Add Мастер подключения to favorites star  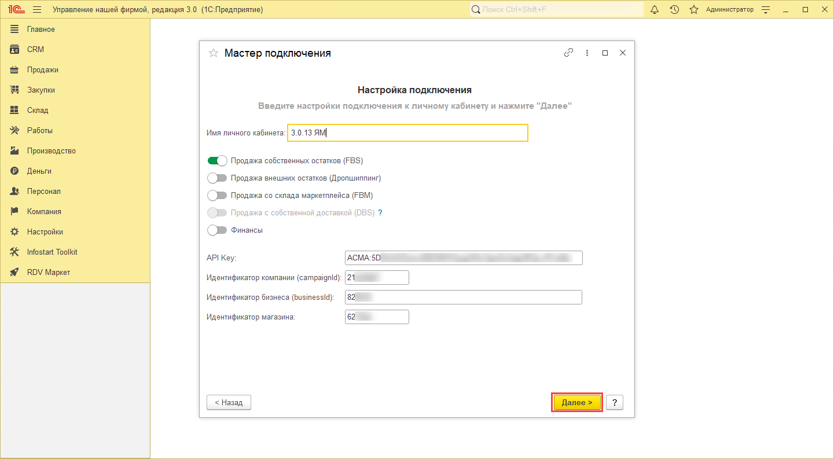[x=214, y=53]
